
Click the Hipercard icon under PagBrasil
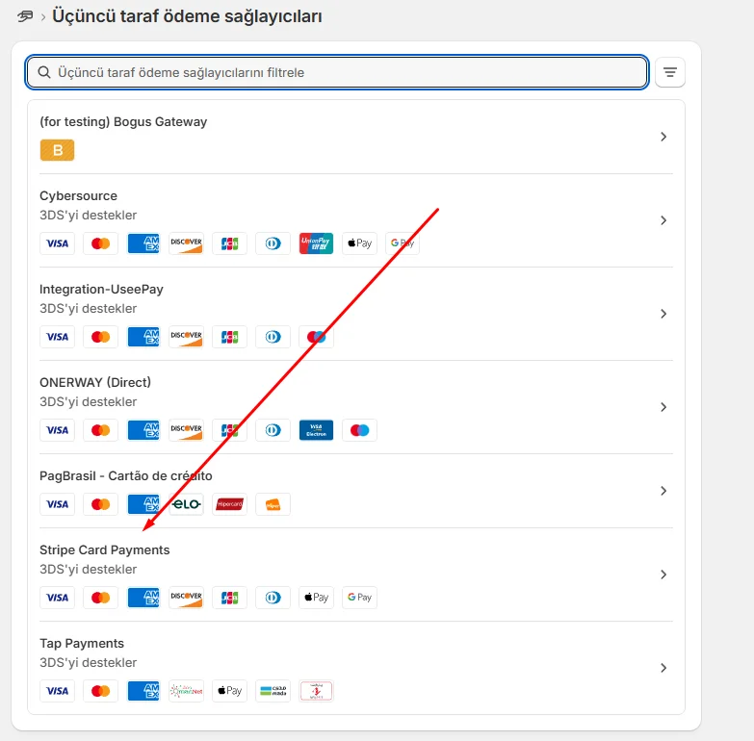tap(230, 504)
